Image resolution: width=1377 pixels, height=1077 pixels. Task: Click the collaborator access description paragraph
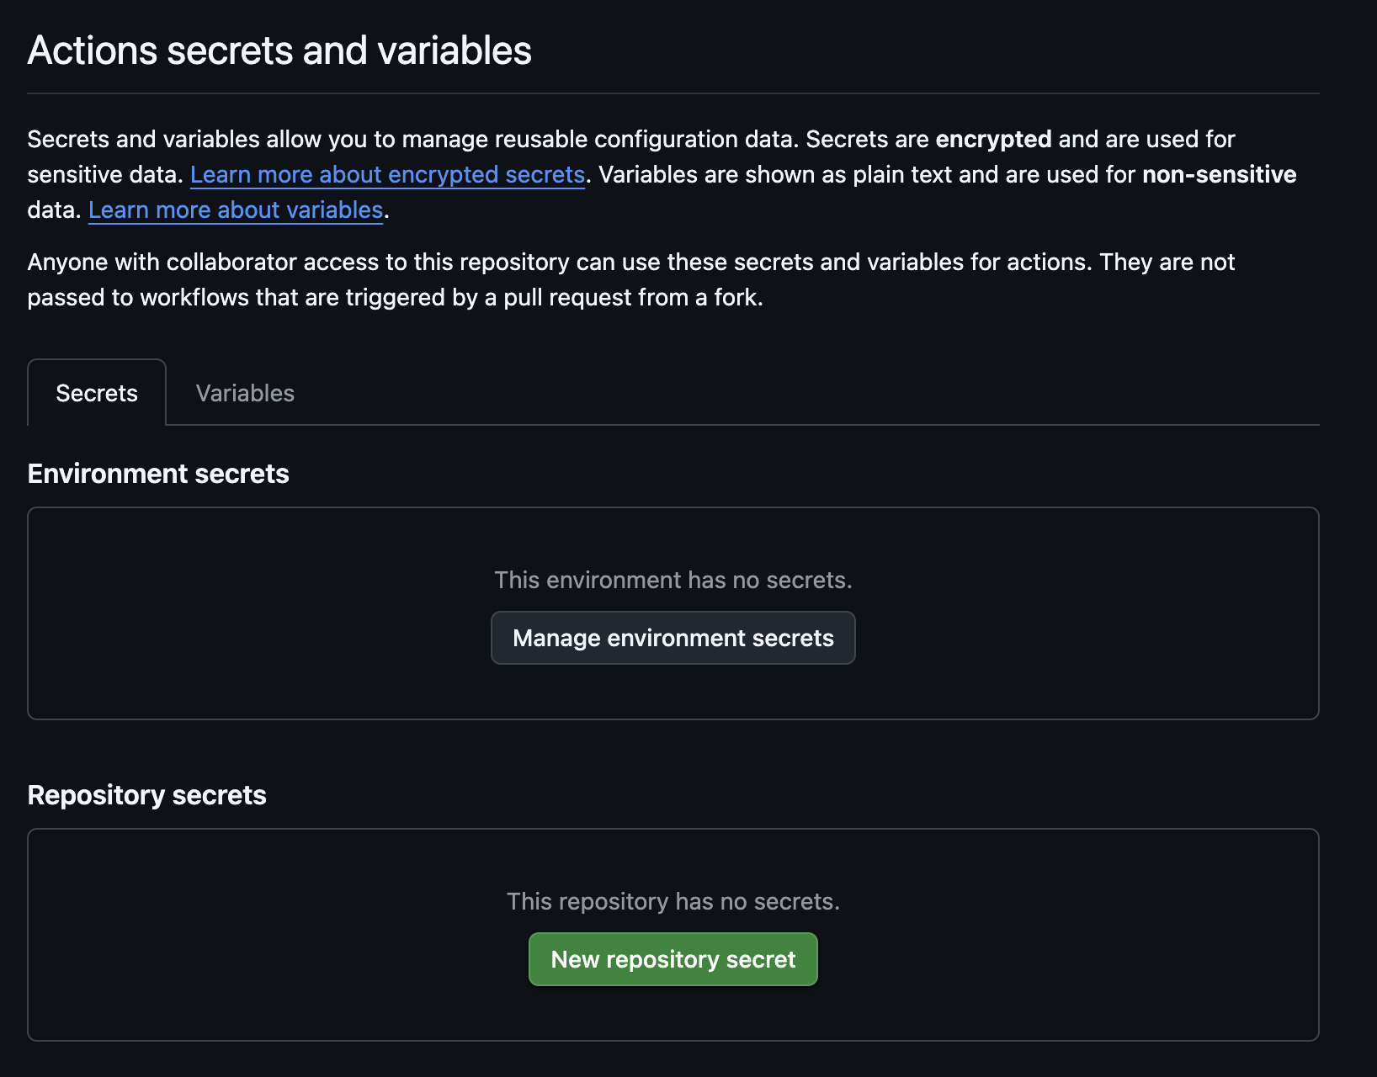coord(630,279)
